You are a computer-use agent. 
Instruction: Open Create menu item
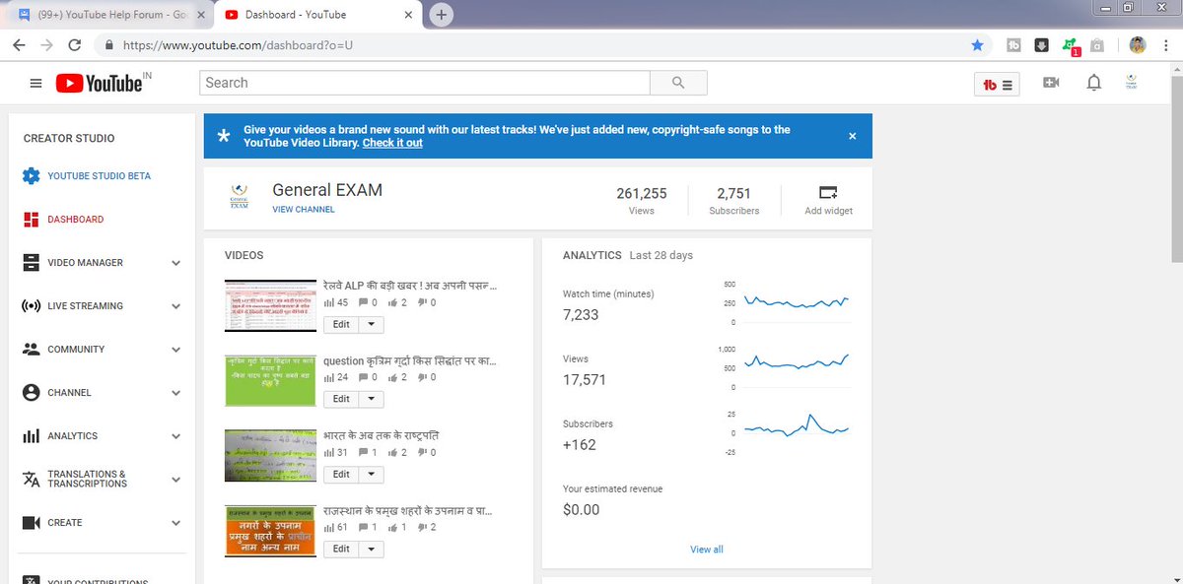[65, 523]
